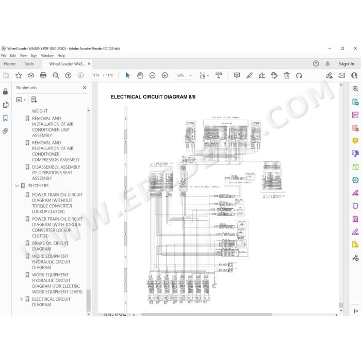
Task: Close the Wheel Loader WA3... document tab
Action: coord(89,64)
